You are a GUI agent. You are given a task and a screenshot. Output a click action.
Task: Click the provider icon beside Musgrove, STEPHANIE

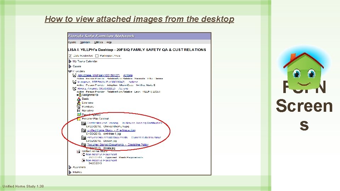pyautogui.click(x=74, y=82)
